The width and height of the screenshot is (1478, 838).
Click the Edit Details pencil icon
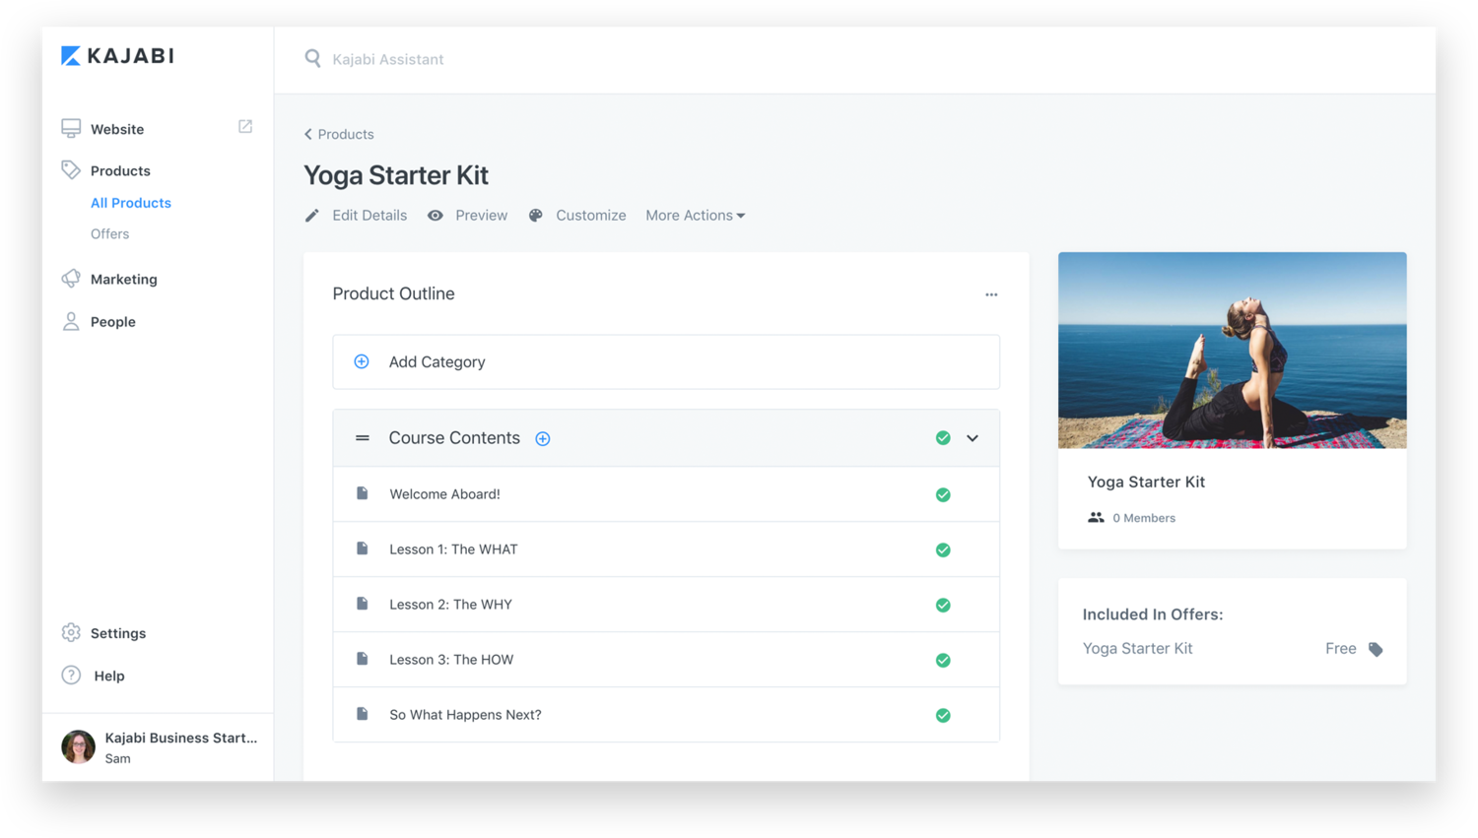pos(312,216)
